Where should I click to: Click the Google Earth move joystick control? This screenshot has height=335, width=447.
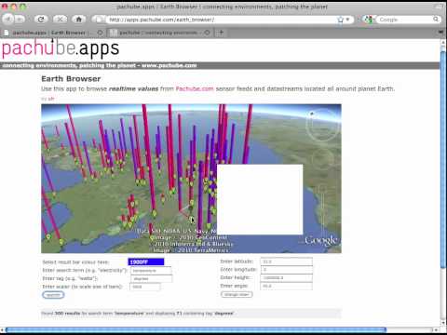pyautogui.click(x=323, y=159)
